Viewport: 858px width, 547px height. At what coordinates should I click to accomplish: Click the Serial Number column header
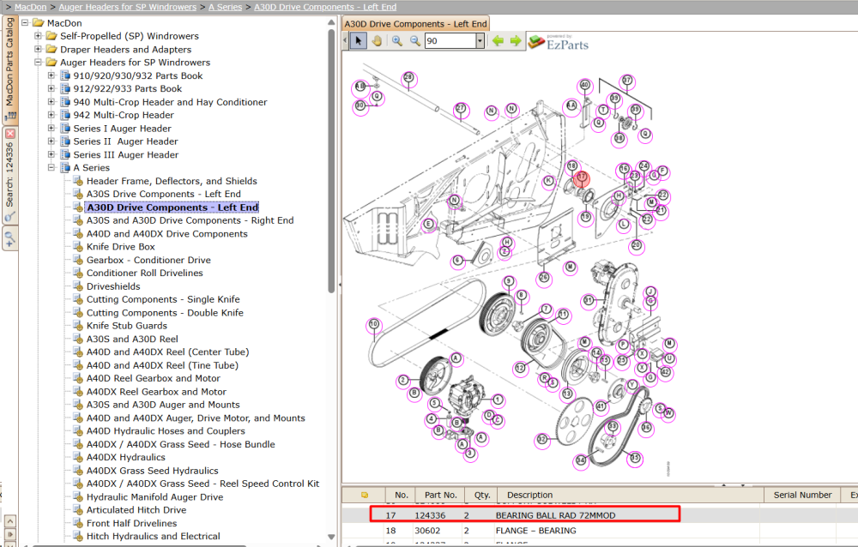(x=803, y=495)
